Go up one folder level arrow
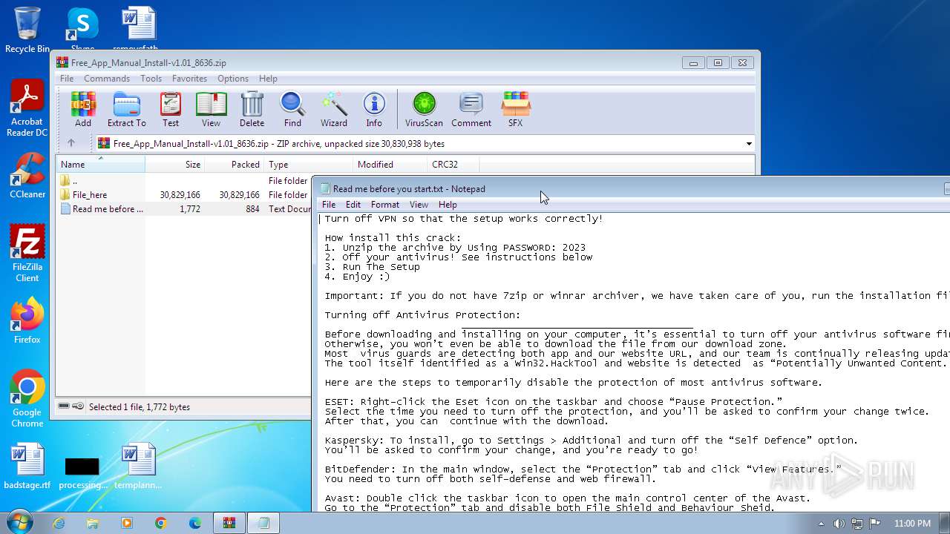950x534 pixels. 71,143
